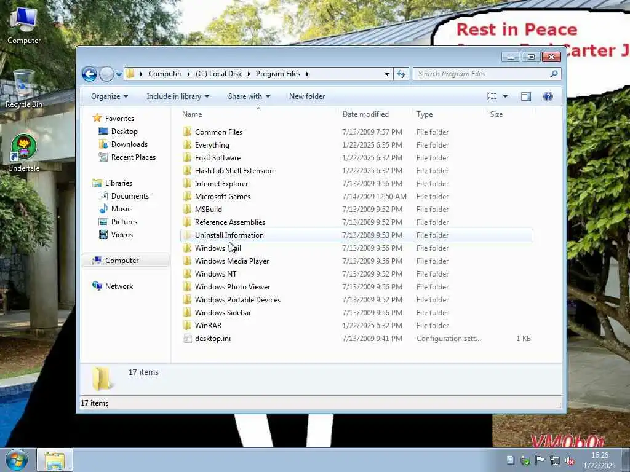This screenshot has width=630, height=472.
Task: Select the MSBuild folder icon
Action: [187, 209]
